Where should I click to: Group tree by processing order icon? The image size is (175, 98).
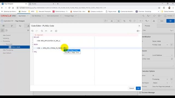pos(2,30)
